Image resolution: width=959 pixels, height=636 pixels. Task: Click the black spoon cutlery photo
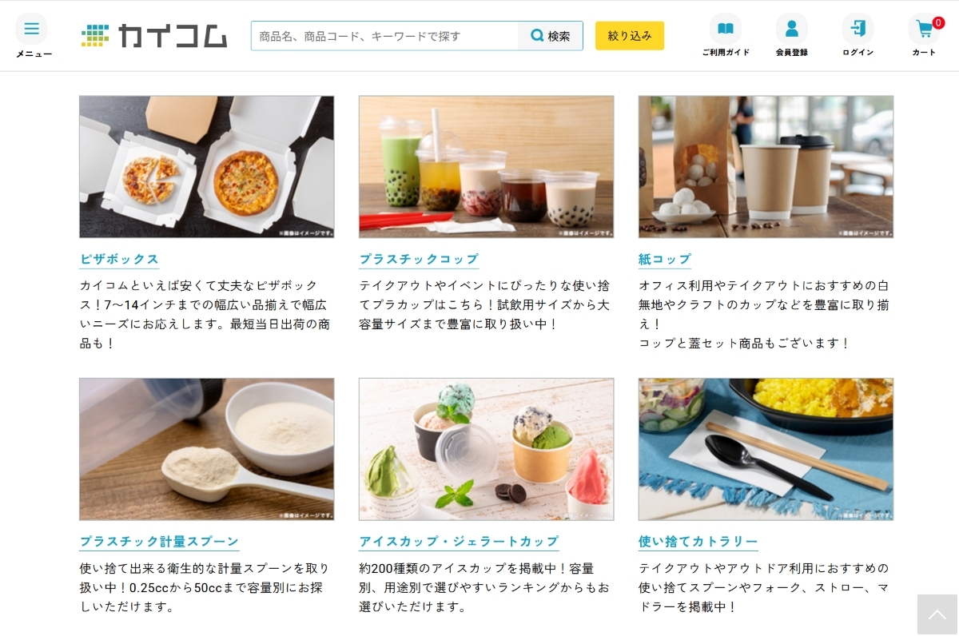click(x=766, y=449)
